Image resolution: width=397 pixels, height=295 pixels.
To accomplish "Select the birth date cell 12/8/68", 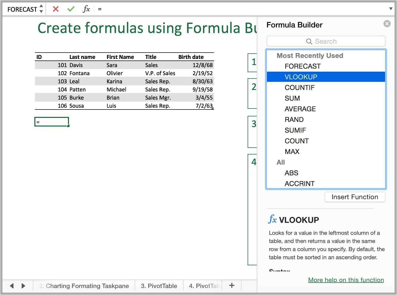I will click(203, 65).
